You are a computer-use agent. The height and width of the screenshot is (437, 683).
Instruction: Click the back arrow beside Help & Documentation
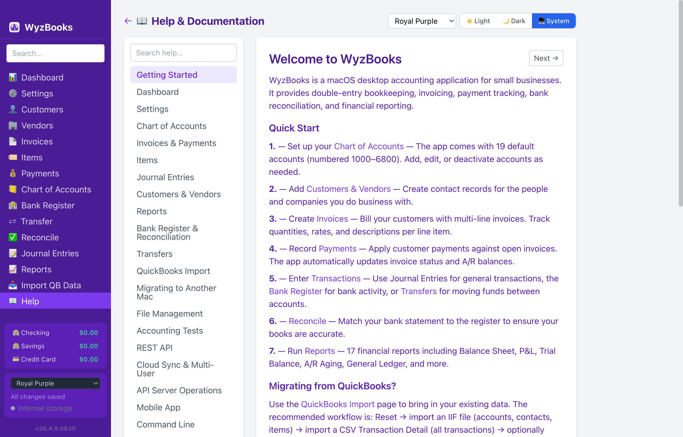pyautogui.click(x=128, y=21)
